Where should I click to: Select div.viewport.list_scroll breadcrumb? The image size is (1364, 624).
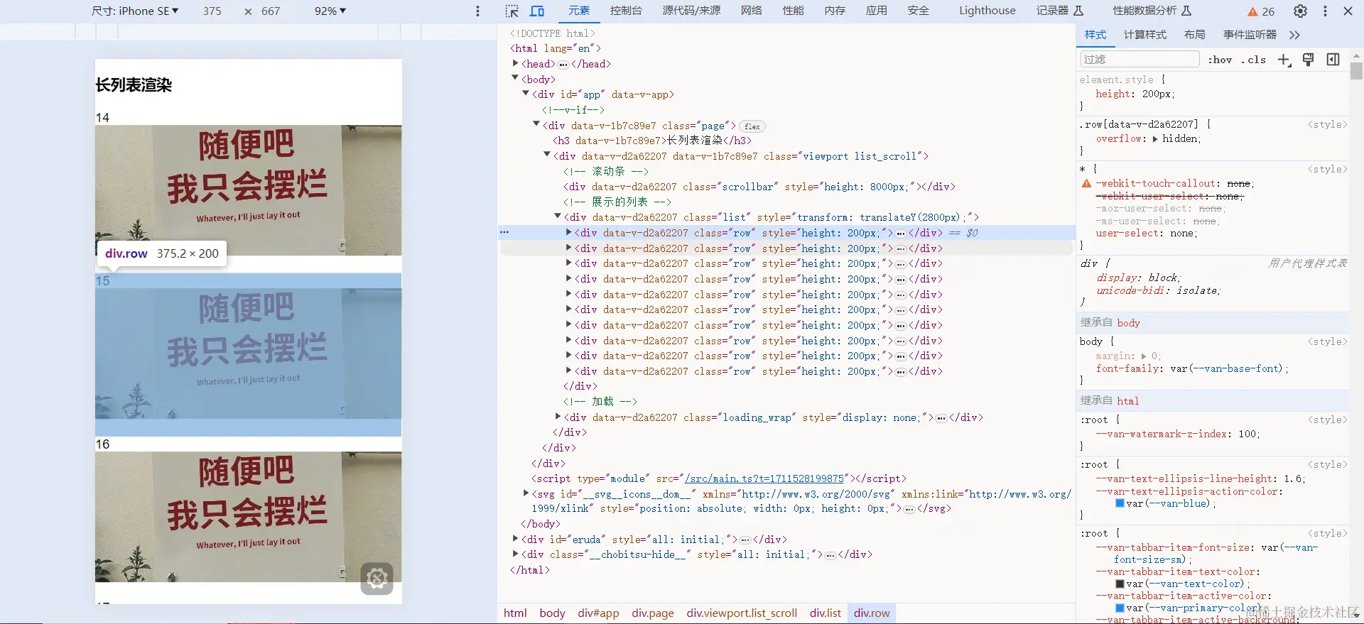742,613
